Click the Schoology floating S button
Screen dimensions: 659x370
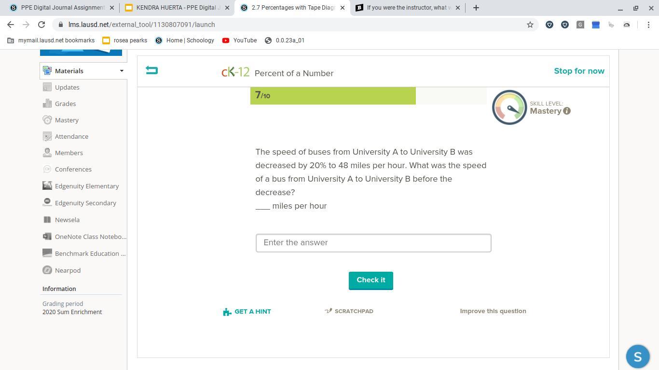tap(637, 356)
